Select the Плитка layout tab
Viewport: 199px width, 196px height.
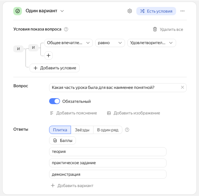click(x=60, y=130)
